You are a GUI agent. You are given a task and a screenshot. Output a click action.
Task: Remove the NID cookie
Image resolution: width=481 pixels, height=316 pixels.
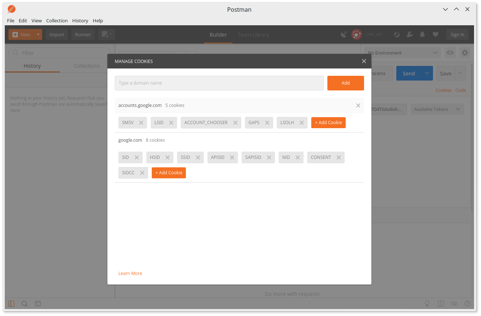298,157
